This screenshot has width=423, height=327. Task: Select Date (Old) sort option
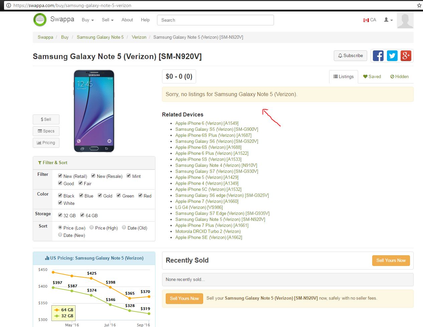tap(124, 228)
